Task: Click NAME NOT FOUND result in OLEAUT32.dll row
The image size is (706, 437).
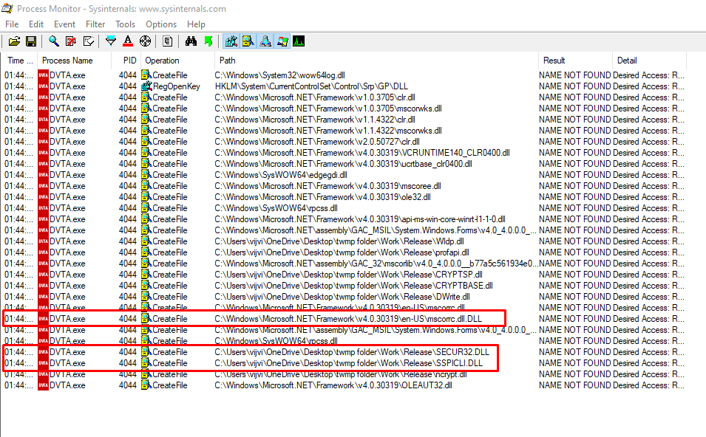Action: (x=574, y=385)
